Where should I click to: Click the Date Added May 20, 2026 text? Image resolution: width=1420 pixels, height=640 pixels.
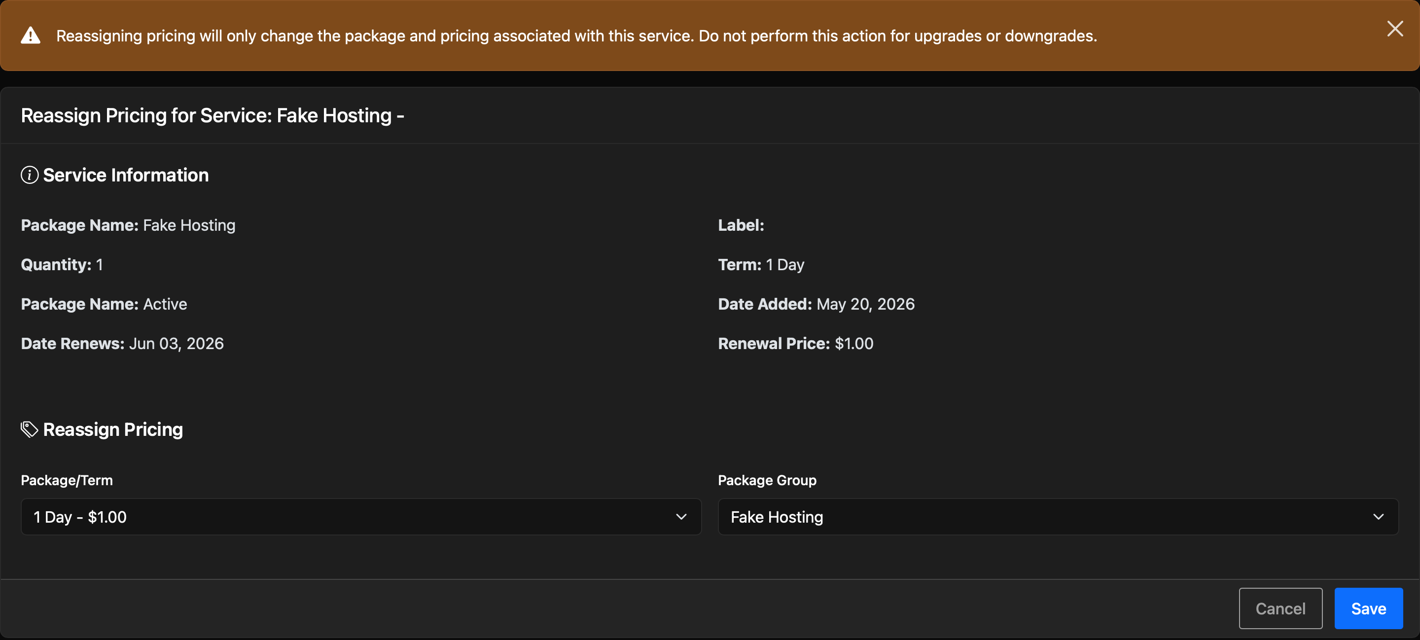click(x=816, y=304)
